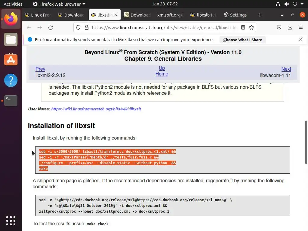
Task: Click Activities in the top bar
Action: pyautogui.click(x=13, y=4)
